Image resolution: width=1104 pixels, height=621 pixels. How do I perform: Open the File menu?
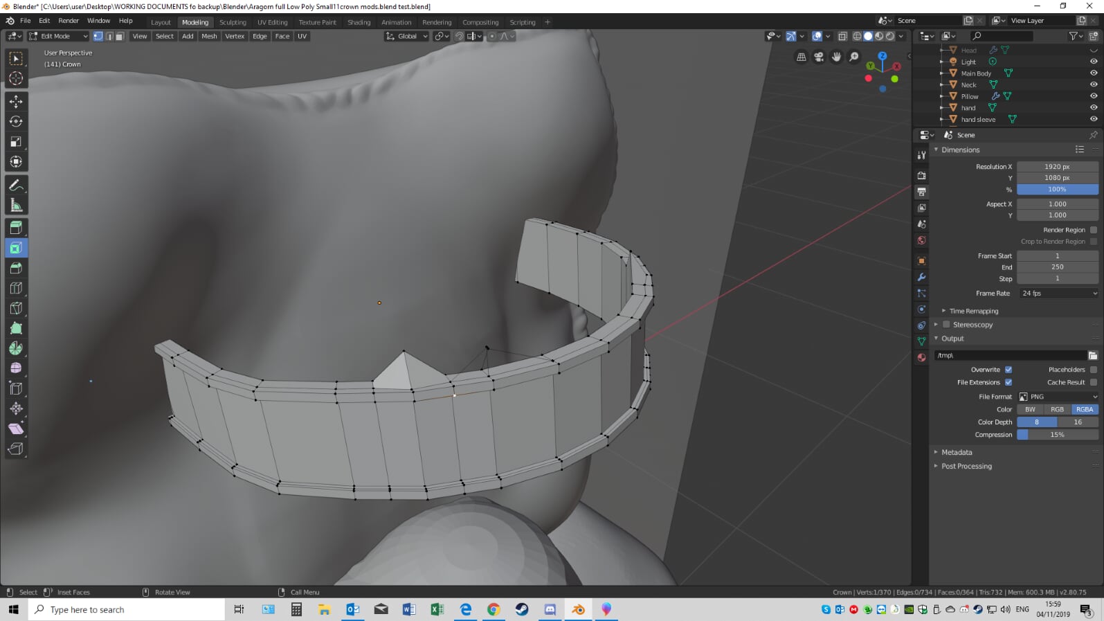click(25, 21)
